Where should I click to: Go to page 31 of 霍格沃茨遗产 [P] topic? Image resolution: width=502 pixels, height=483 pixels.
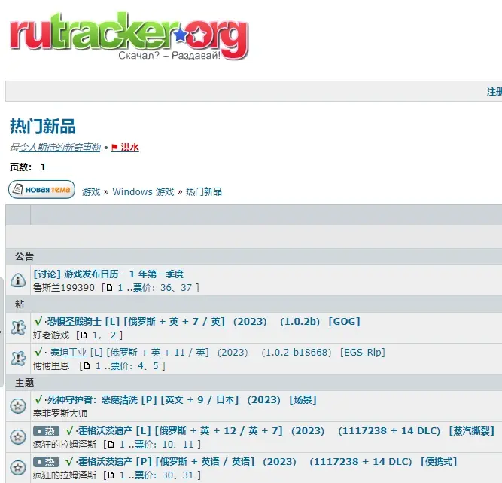pos(188,475)
